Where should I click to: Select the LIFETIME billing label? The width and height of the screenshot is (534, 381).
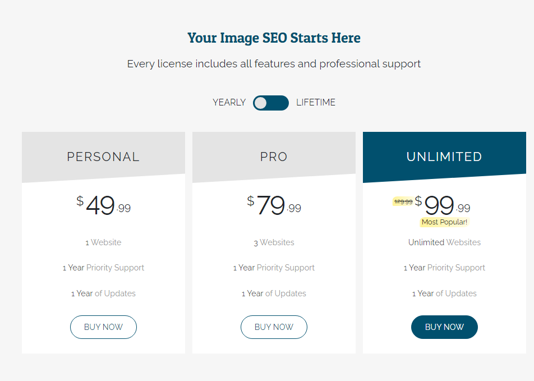(x=316, y=102)
